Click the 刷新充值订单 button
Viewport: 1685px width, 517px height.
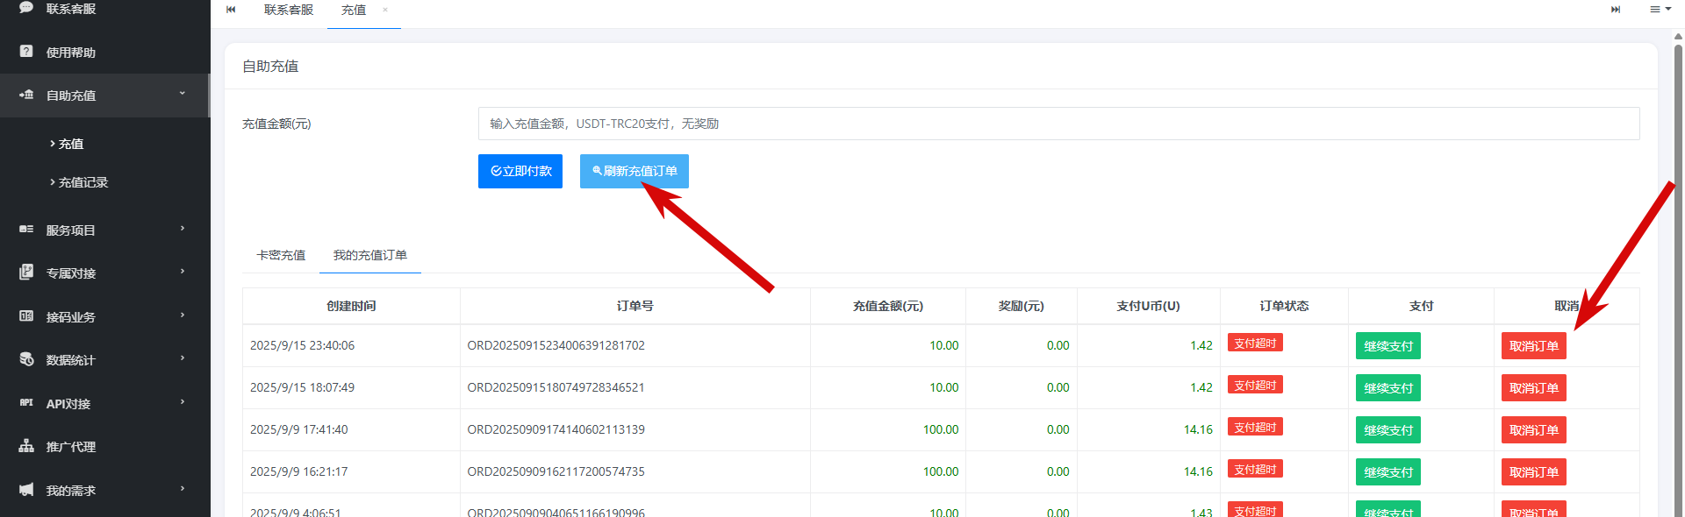(x=635, y=171)
